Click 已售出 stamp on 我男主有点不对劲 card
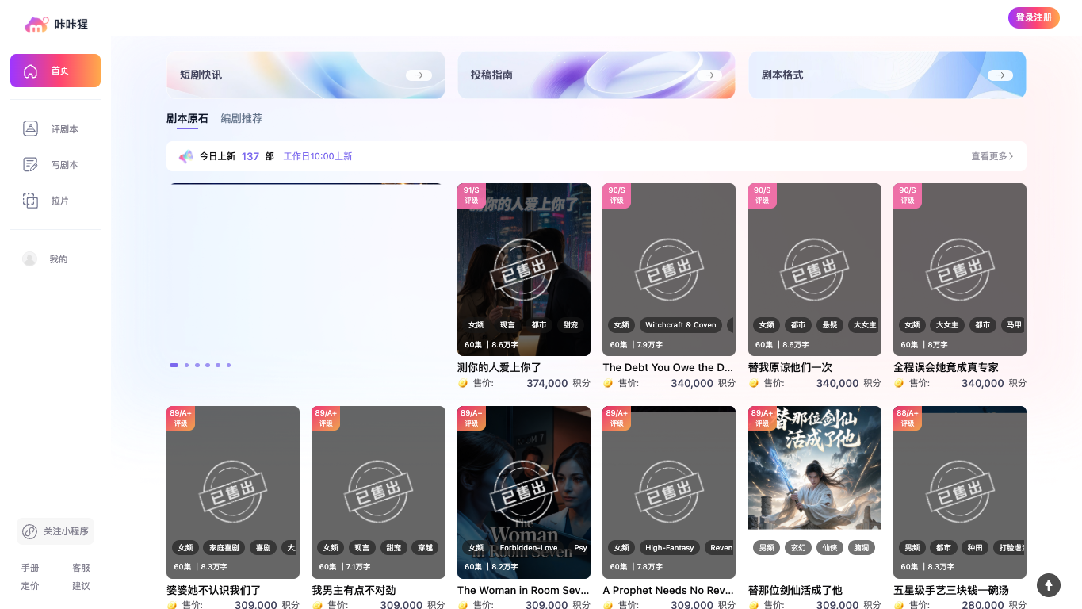Viewport: 1082px width, 609px height. 378,492
